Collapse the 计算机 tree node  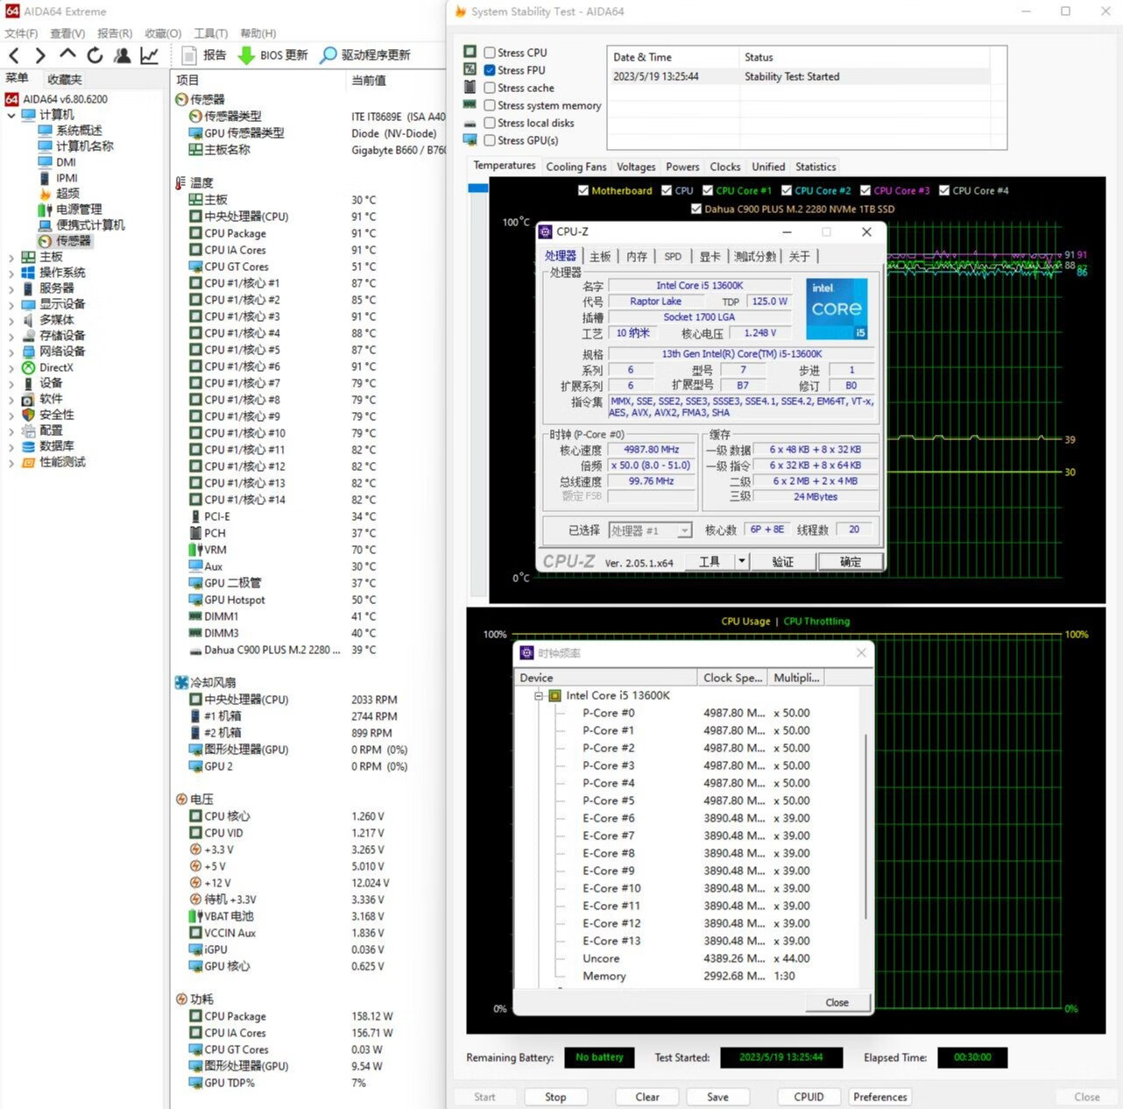(x=11, y=115)
